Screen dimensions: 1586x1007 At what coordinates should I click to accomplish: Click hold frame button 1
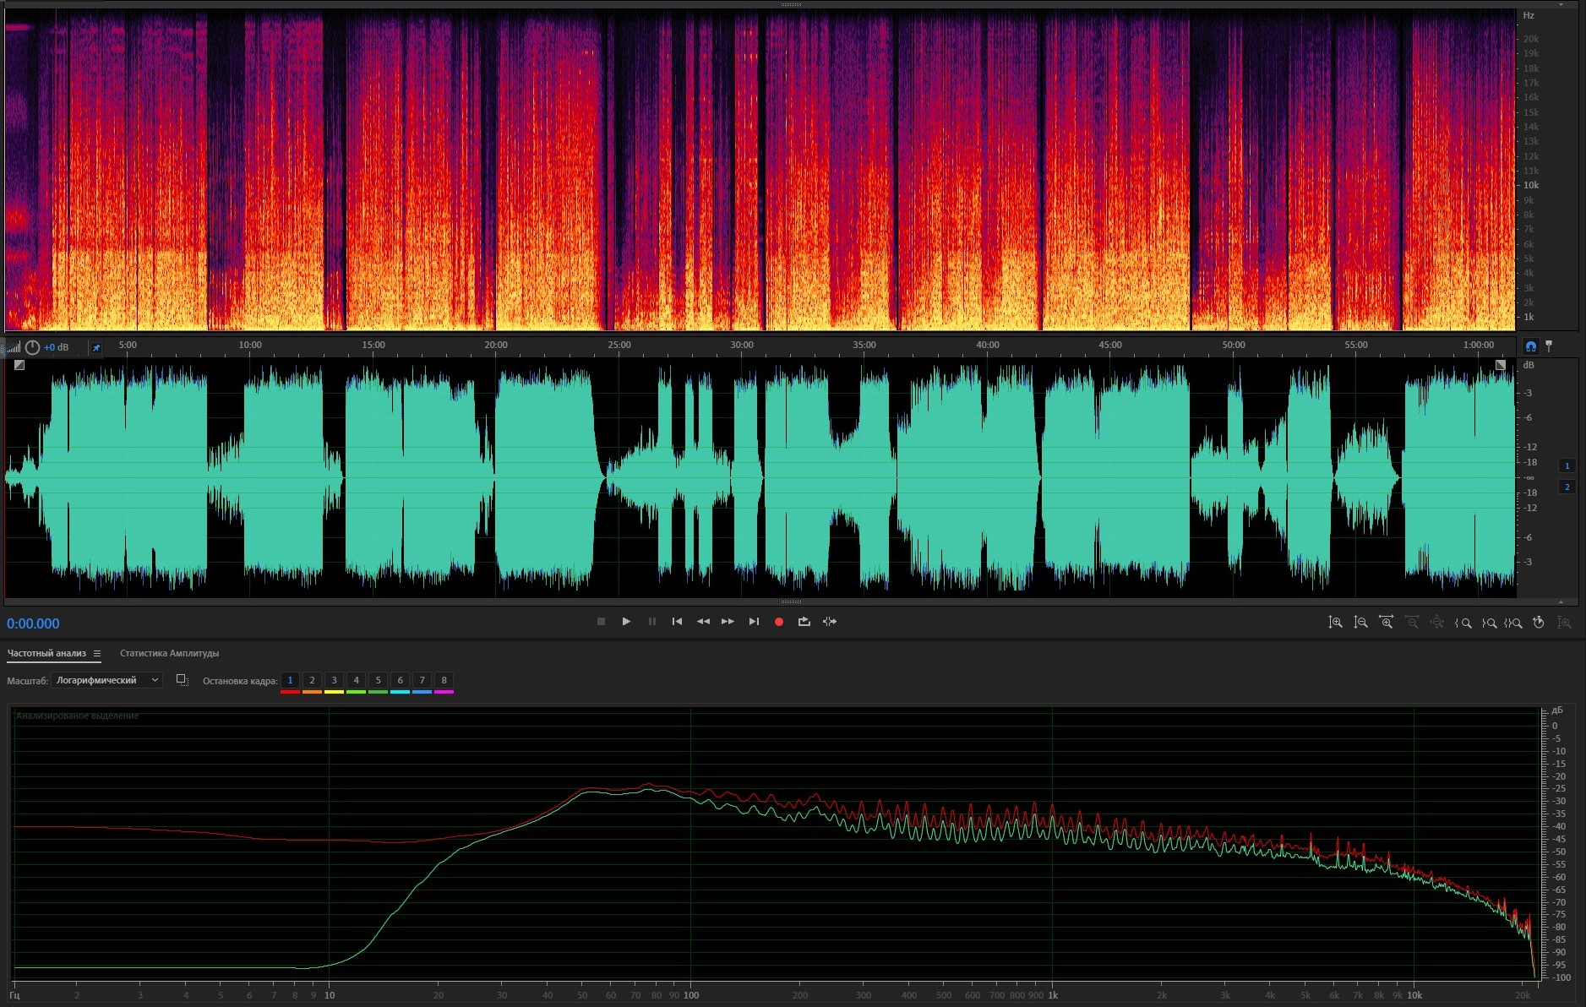290,680
